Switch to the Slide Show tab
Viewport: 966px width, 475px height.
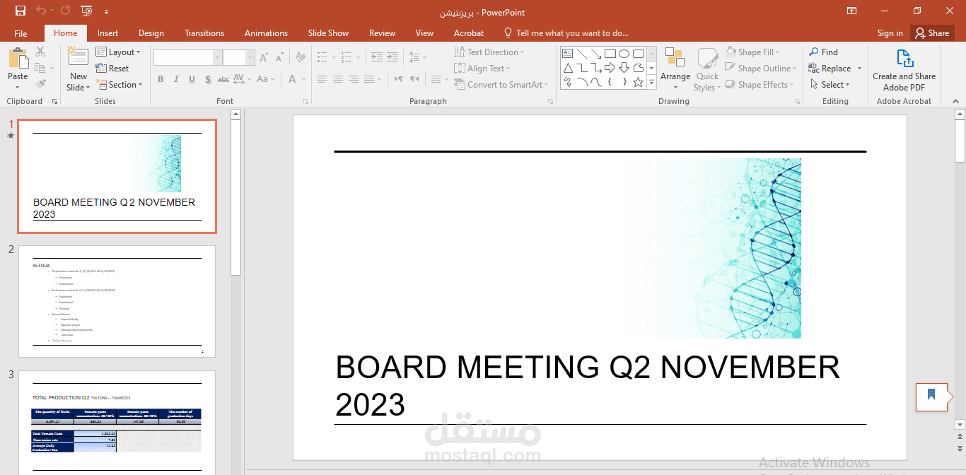click(x=328, y=33)
